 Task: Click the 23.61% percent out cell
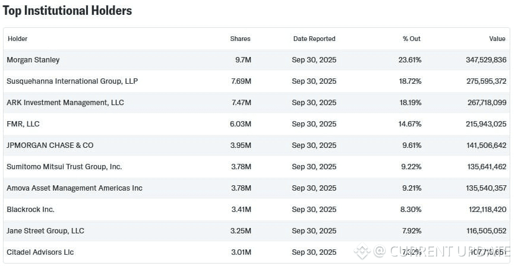click(410, 60)
